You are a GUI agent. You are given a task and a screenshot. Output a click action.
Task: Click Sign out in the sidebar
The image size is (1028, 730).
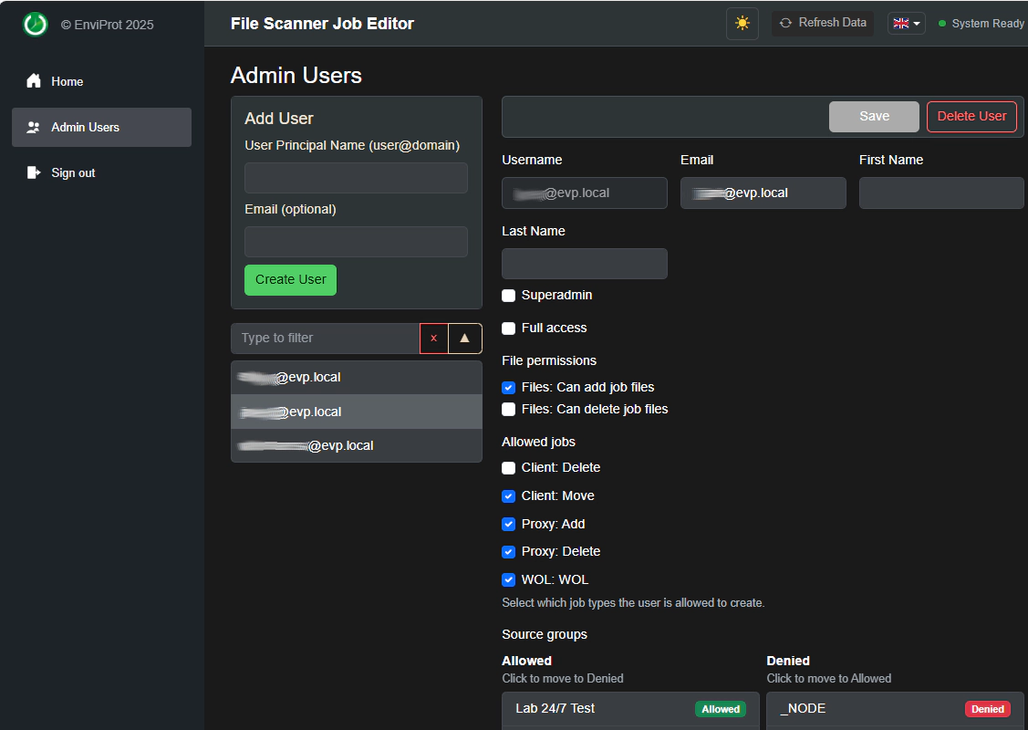point(73,173)
